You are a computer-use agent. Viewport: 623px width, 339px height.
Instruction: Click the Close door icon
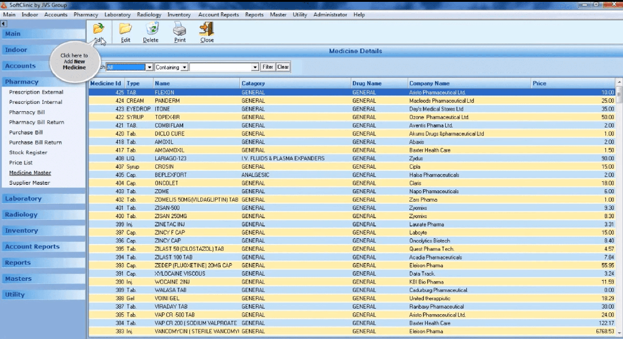tap(207, 28)
